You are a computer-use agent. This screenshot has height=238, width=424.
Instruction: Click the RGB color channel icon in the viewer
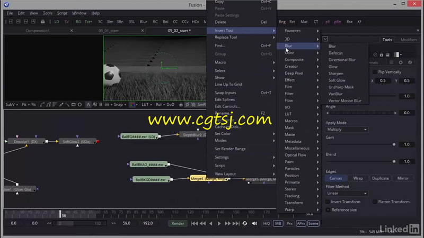[132, 104]
